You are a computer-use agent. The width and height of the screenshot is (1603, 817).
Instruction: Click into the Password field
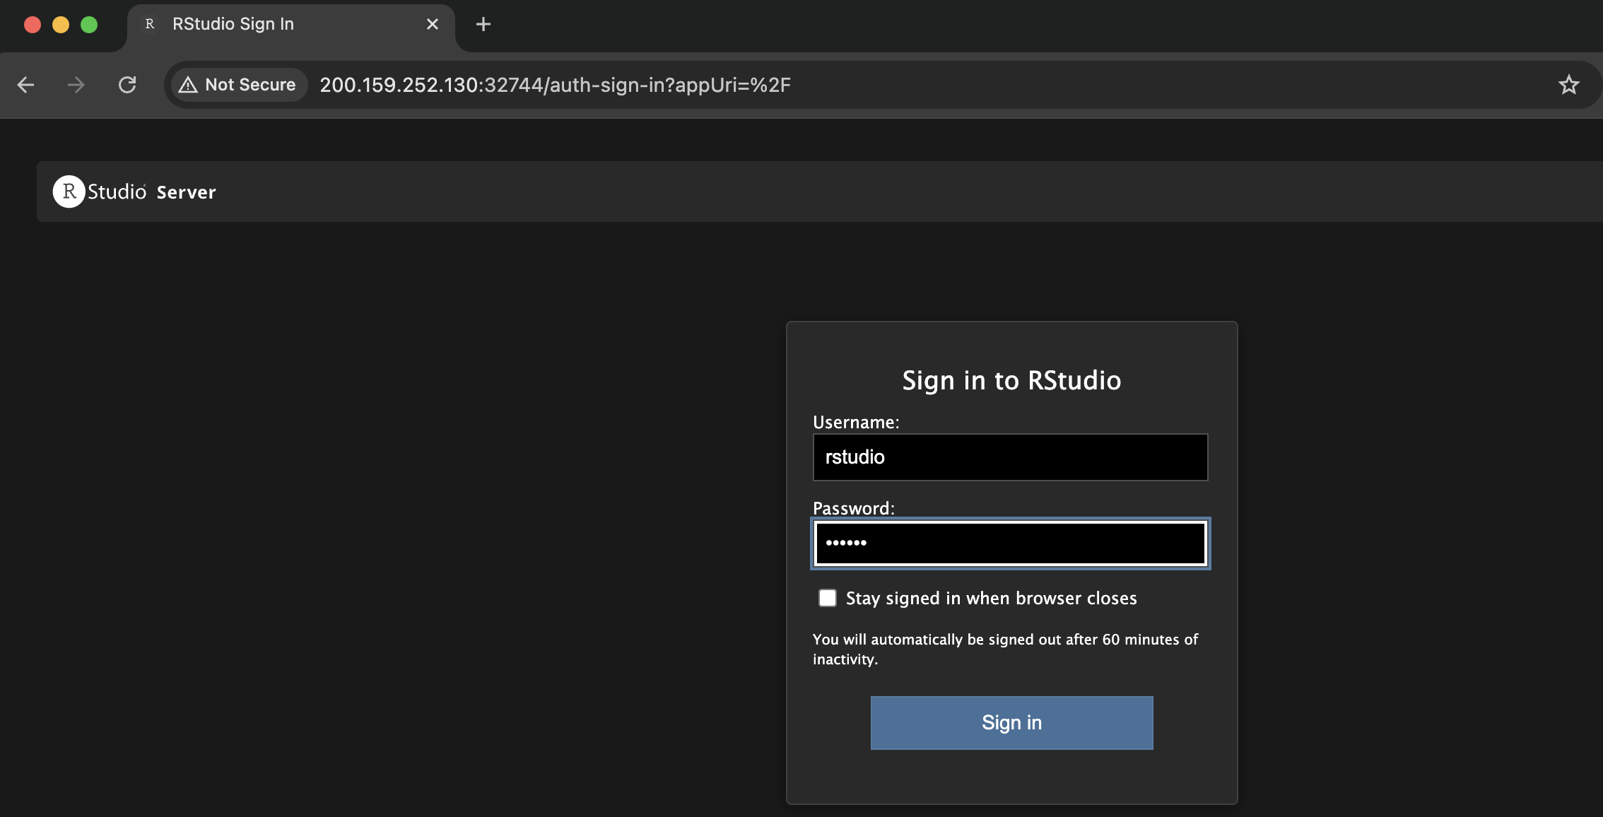click(x=1010, y=543)
